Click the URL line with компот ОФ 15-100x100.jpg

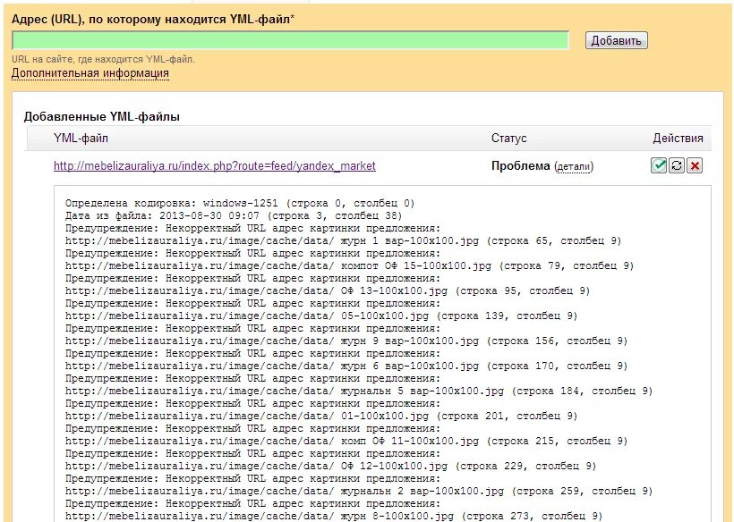[x=350, y=265]
